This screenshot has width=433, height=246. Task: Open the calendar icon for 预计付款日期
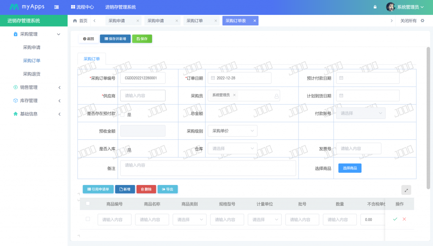click(x=343, y=78)
